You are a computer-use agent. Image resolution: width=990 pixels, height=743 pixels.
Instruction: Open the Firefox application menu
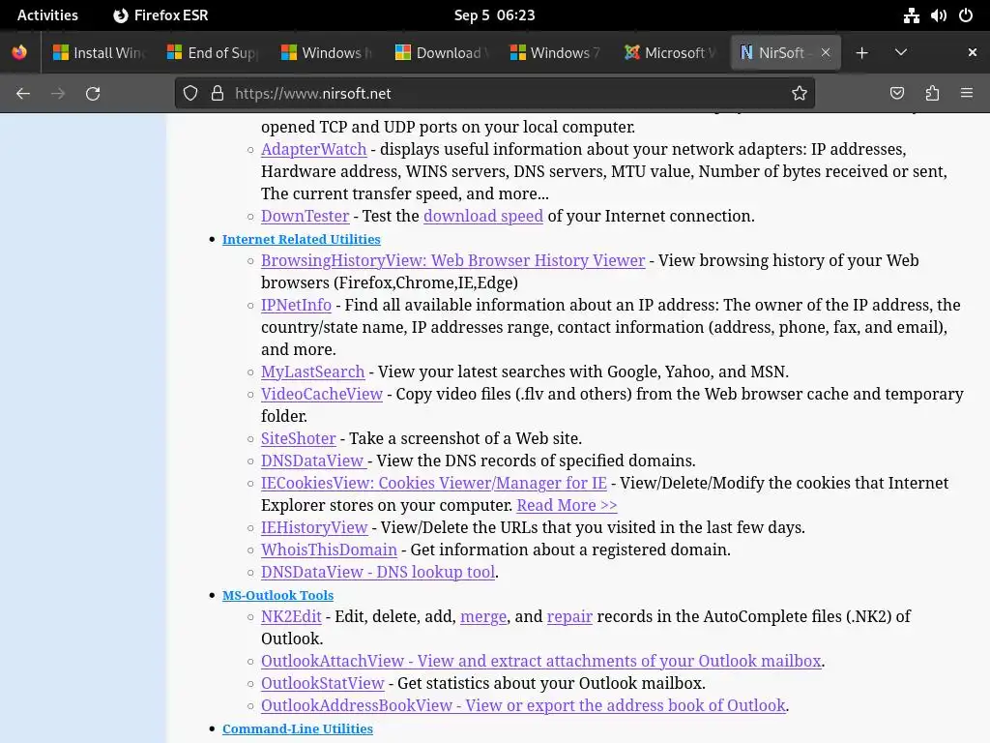coord(967,94)
